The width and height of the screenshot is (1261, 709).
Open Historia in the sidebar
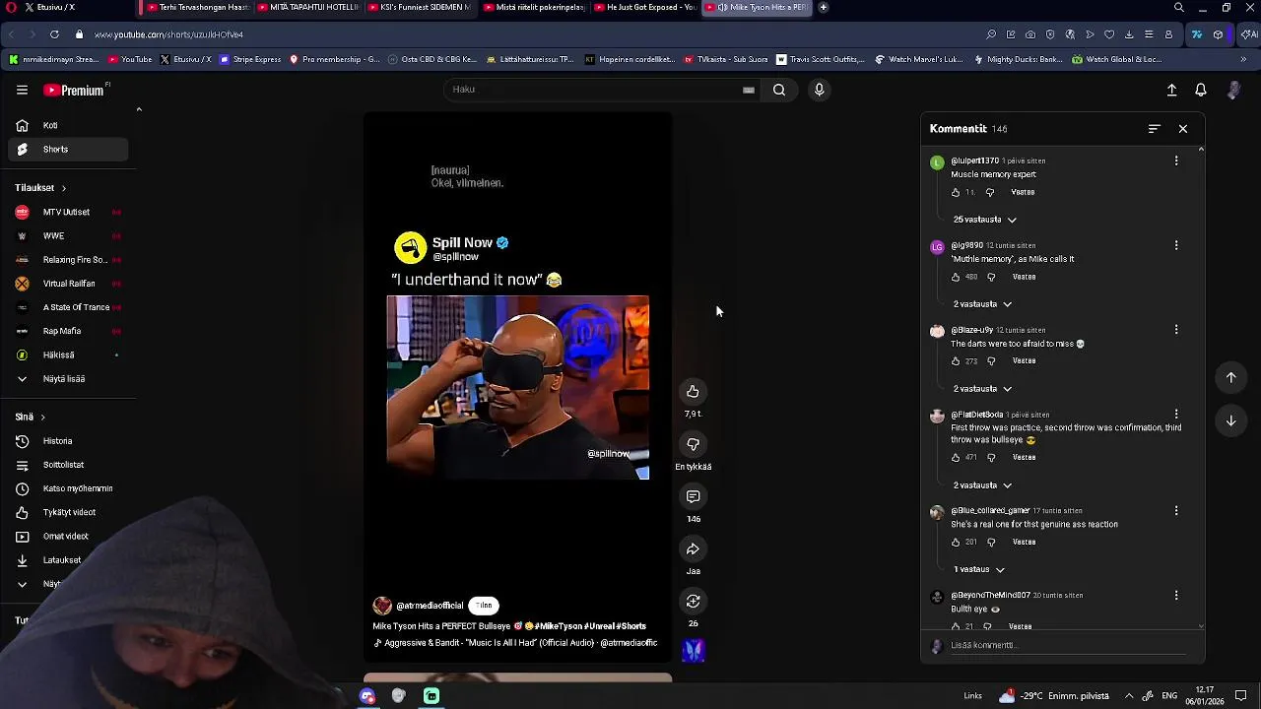69,441
